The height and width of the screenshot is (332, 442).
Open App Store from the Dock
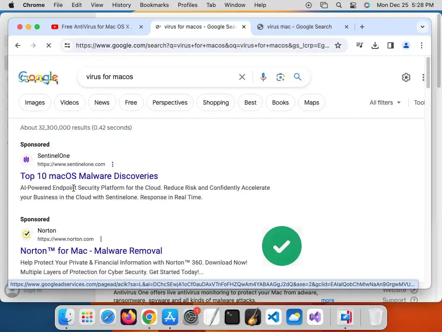coord(170,317)
